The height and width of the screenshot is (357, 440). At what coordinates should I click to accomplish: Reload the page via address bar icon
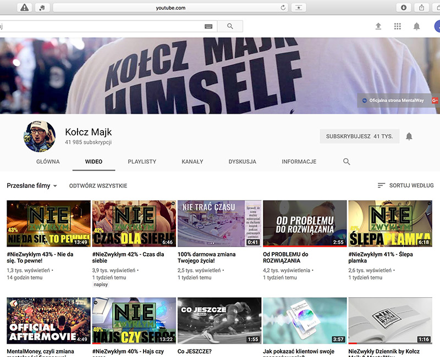tap(283, 8)
